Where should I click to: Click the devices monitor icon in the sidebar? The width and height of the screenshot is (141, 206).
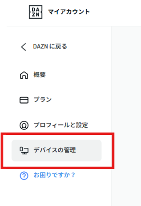[24, 151]
